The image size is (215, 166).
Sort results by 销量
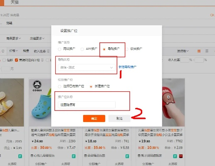tap(26, 51)
